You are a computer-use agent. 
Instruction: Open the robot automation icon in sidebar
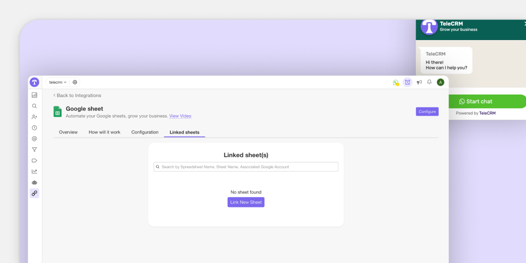click(34, 182)
